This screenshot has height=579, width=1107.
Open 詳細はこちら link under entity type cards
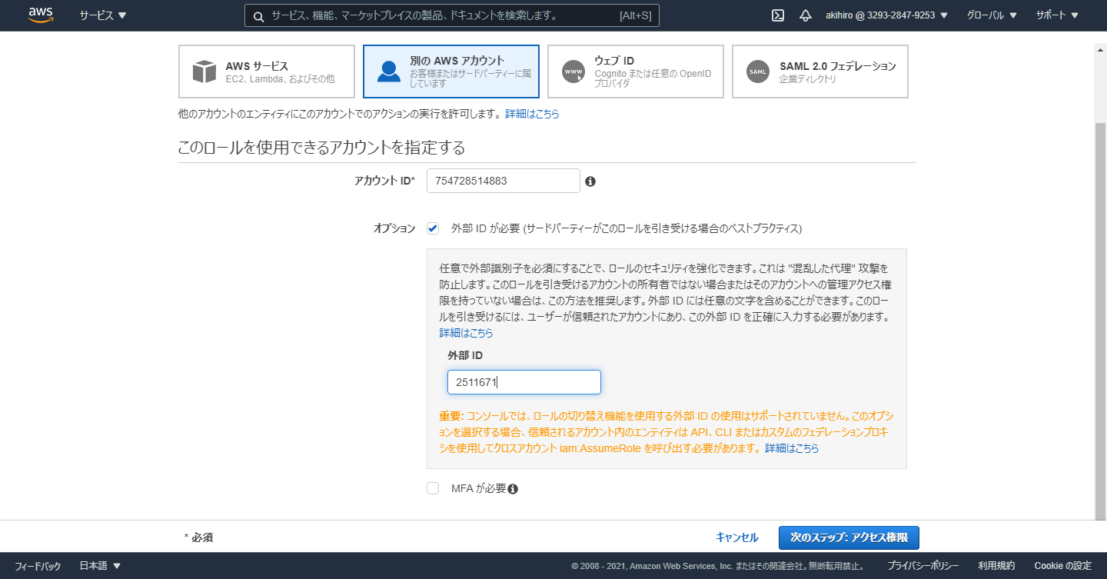(532, 114)
